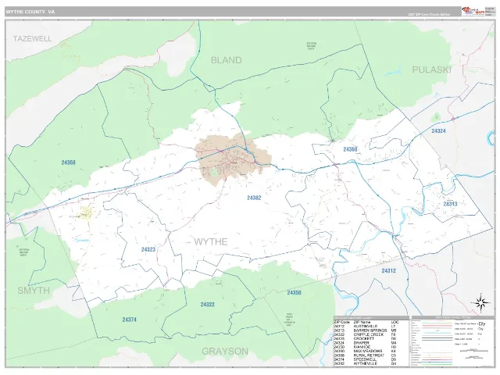The width and height of the screenshot is (500, 375).
Task: Click WYTHEVILLE row in ZIP table
Action: [x=366, y=363]
